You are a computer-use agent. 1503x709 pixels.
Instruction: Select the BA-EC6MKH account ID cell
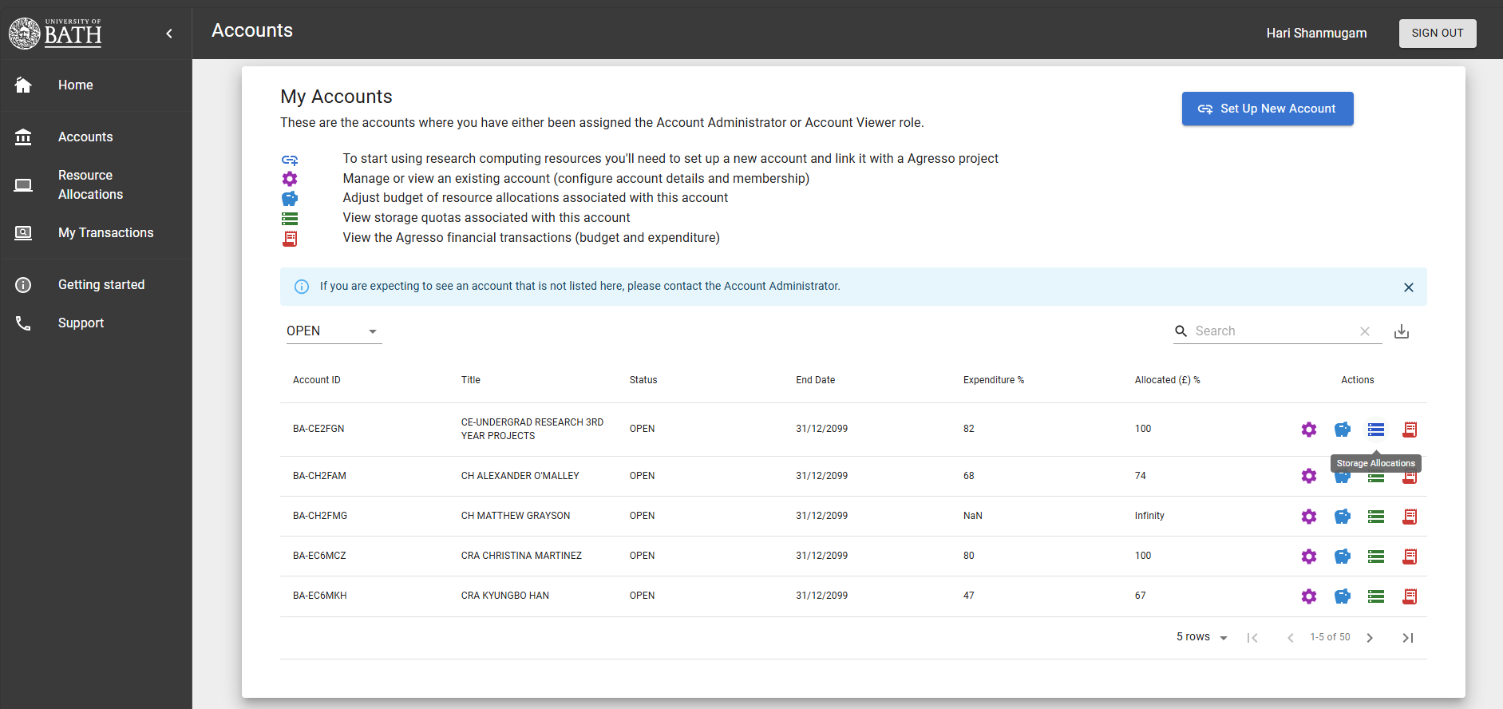point(320,596)
